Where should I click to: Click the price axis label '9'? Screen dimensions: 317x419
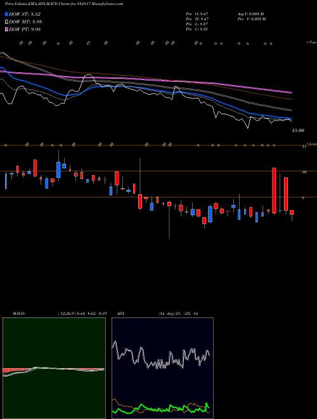304,198
